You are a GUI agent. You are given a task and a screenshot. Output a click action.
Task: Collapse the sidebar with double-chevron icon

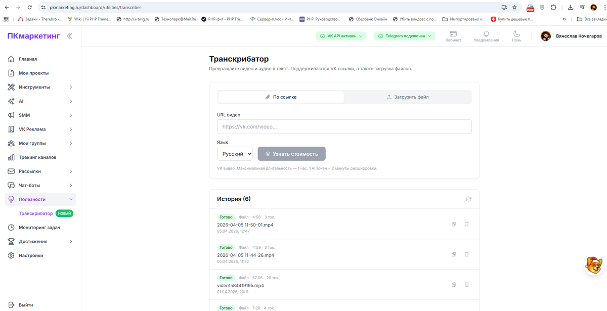click(x=69, y=36)
